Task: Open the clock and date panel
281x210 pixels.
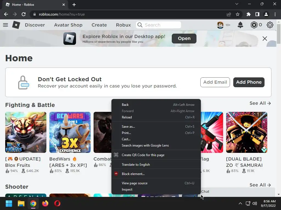Action: (x=268, y=203)
